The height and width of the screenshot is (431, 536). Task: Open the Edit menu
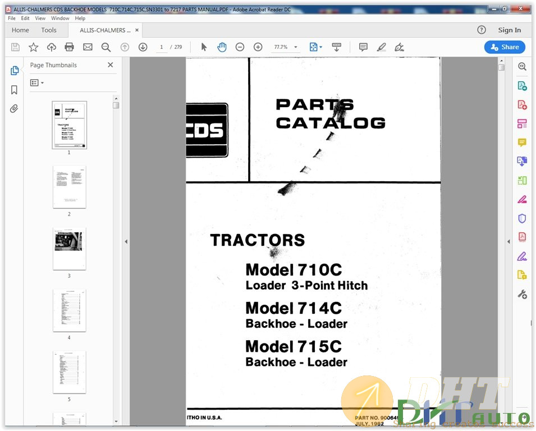[25, 18]
